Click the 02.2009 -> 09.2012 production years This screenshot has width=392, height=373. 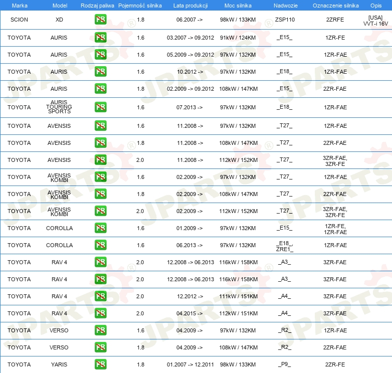tap(190, 89)
